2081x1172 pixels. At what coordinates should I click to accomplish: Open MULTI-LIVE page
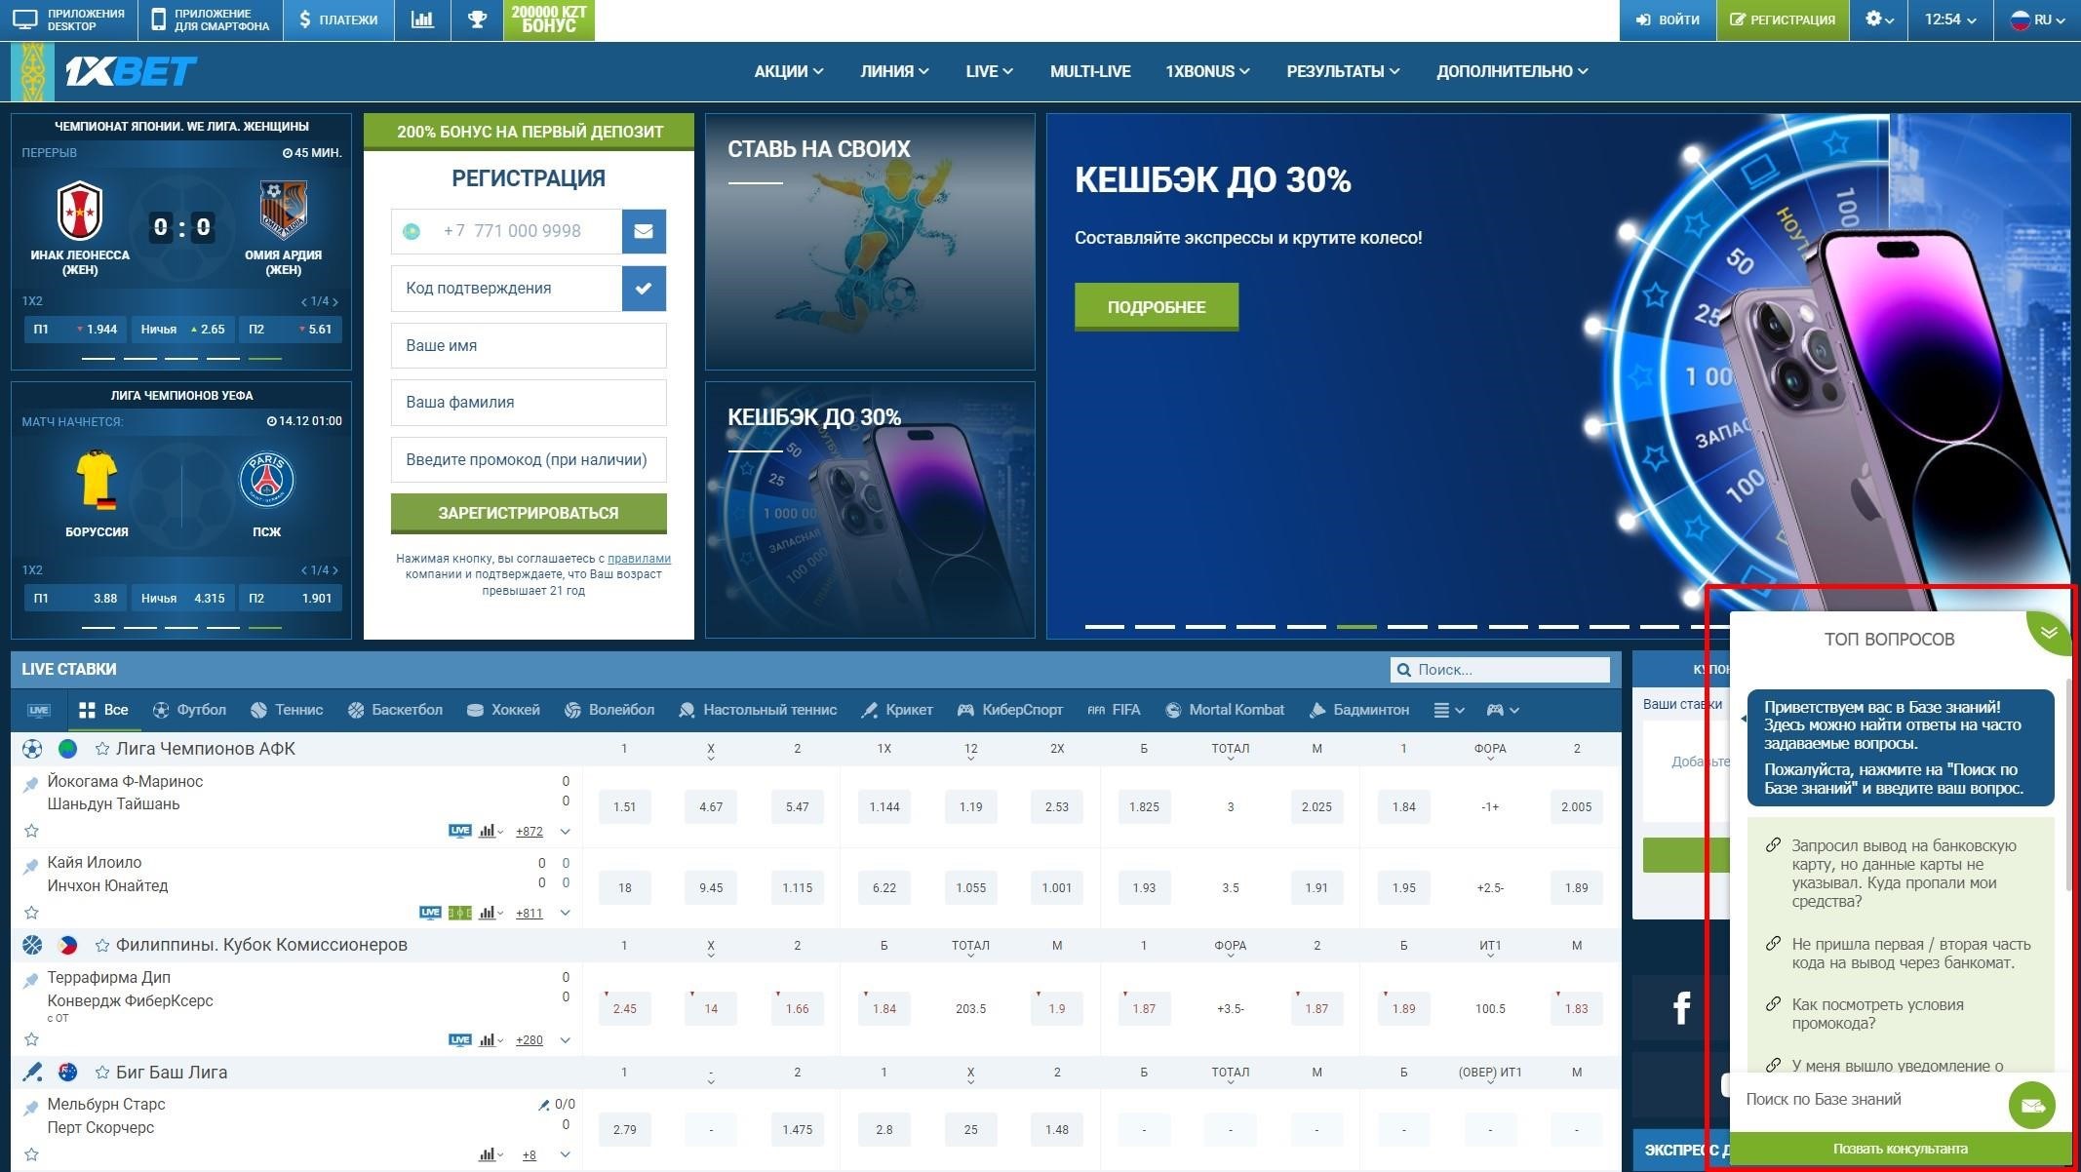1090,71
